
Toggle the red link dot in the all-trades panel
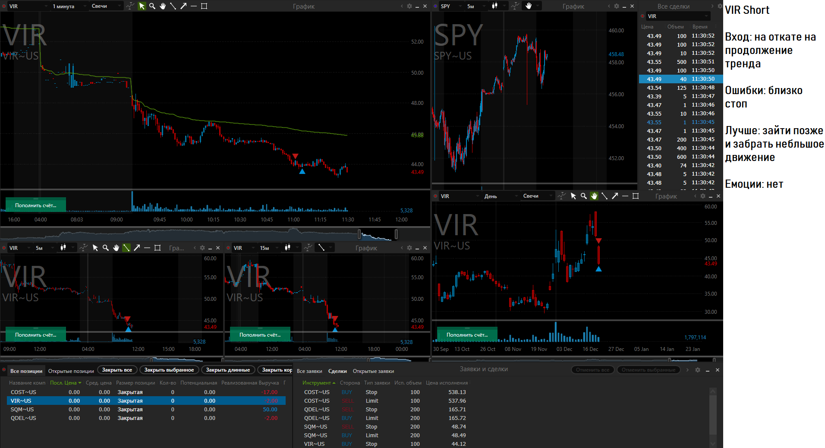[x=642, y=16]
